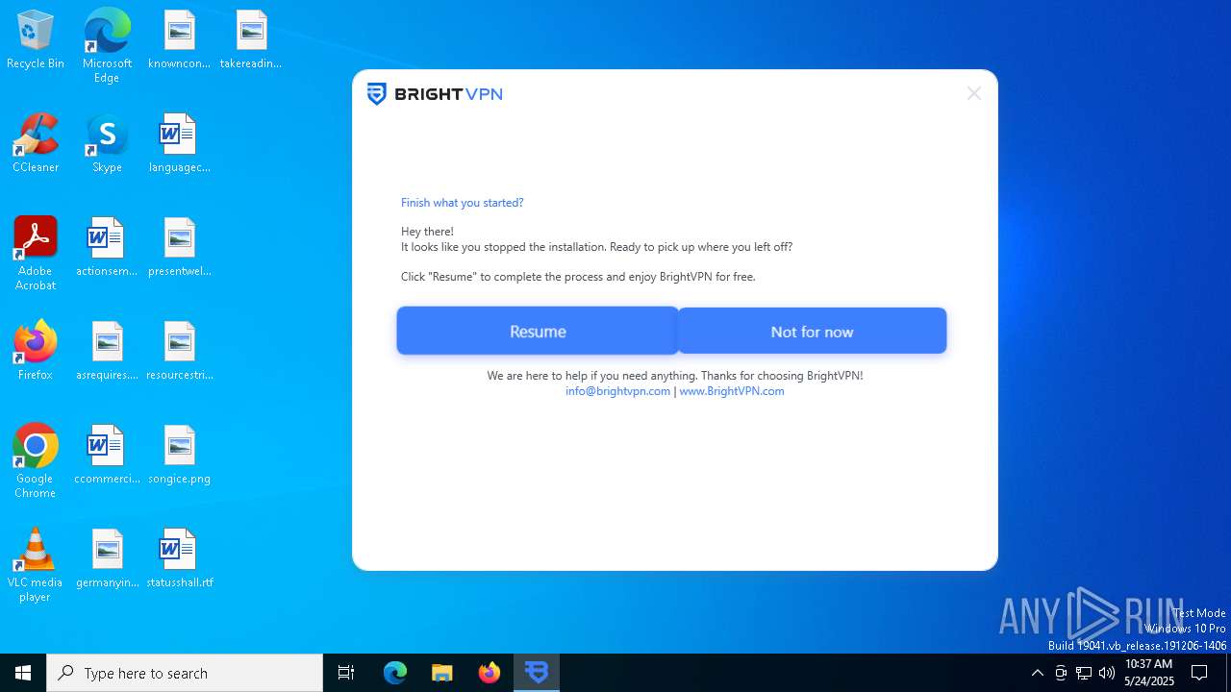Select the presentwel... image file
Image resolution: width=1231 pixels, height=692 pixels.
click(179, 248)
